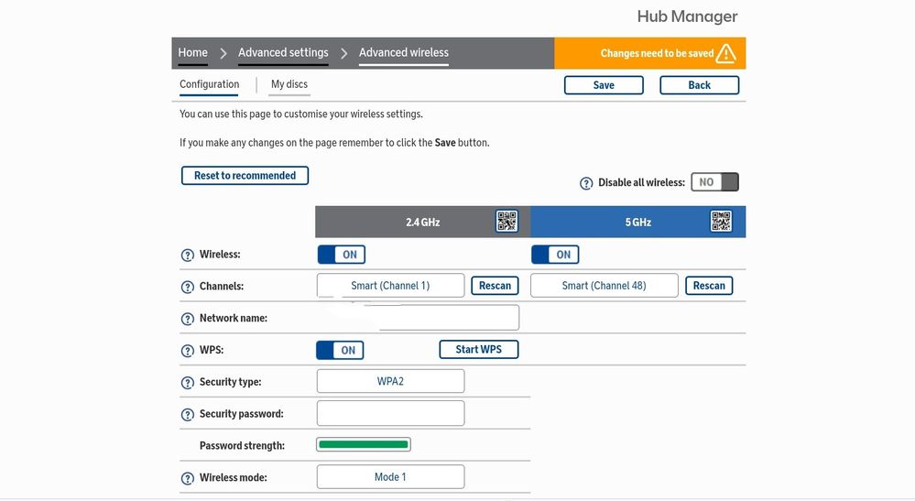Open help icon beside Channels label
Image resolution: width=915 pixels, height=501 pixels.
tap(188, 287)
